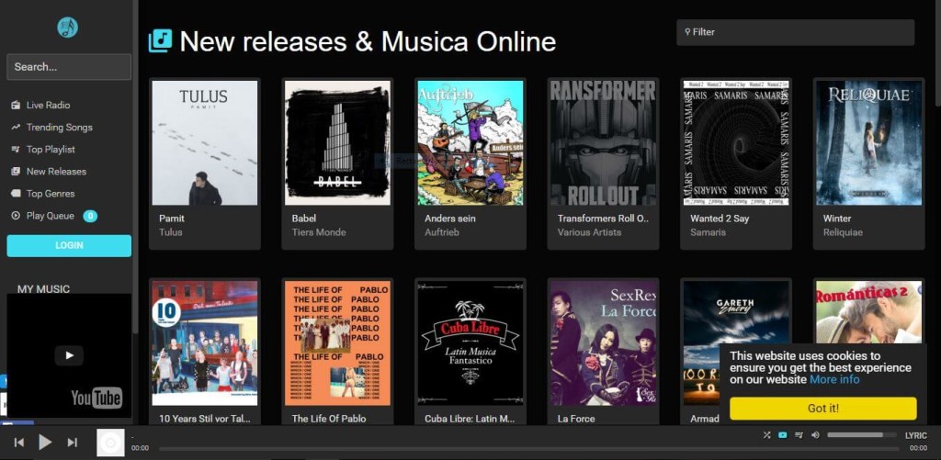
Task: Click the La Force title text
Action: (576, 419)
